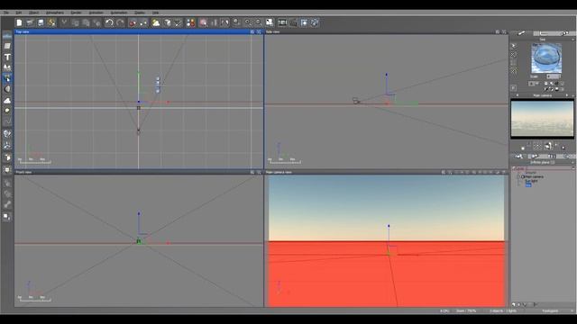Open the sun and cloud atmosphere icon
Viewport: 577px width, 324px height.
(156, 22)
